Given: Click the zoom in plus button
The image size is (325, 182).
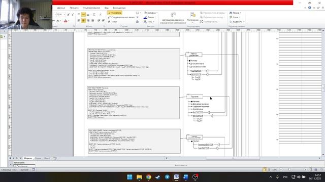Looking at the screenshot, I should (x=305, y=170).
